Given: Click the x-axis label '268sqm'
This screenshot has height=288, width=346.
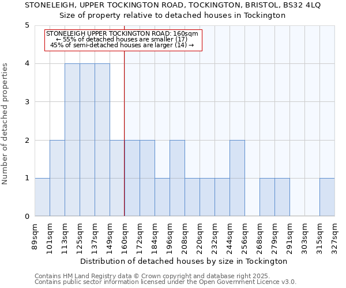Looking at the screenshot, I should (259, 238).
